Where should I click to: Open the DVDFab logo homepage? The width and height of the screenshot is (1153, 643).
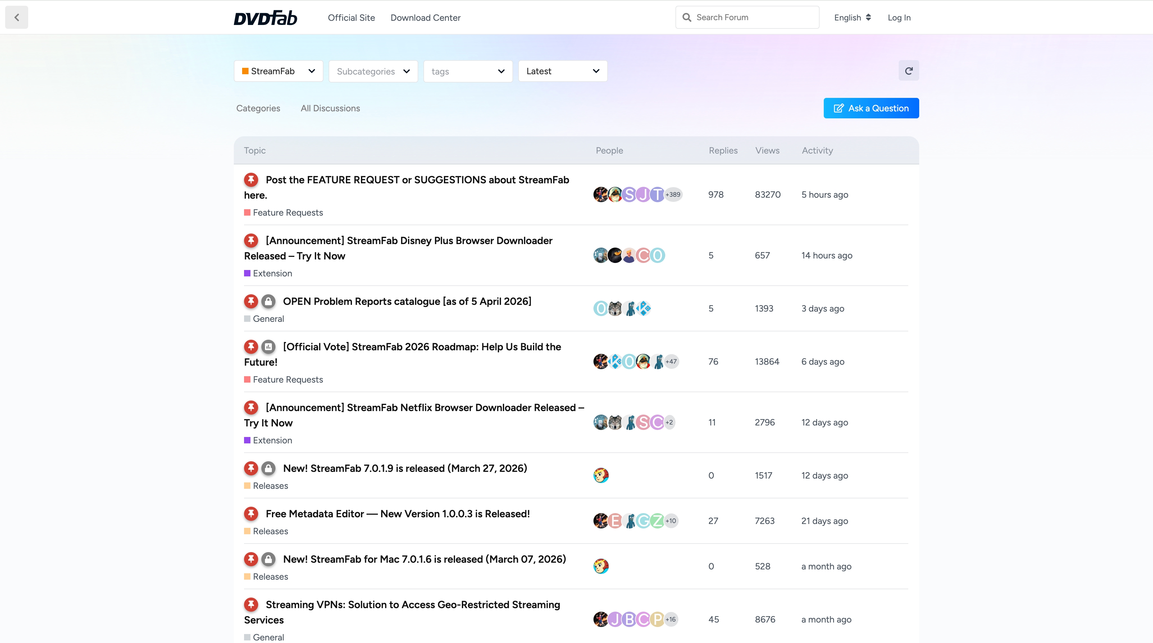(266, 18)
